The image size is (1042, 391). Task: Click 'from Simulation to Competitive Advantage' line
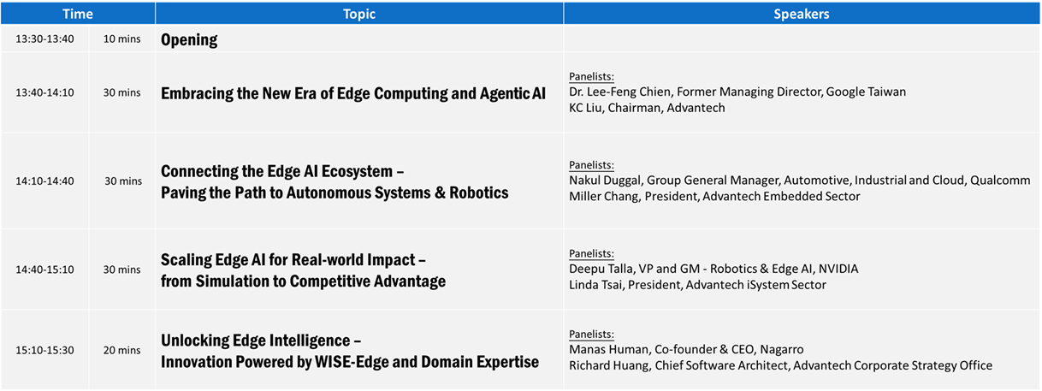click(x=303, y=281)
